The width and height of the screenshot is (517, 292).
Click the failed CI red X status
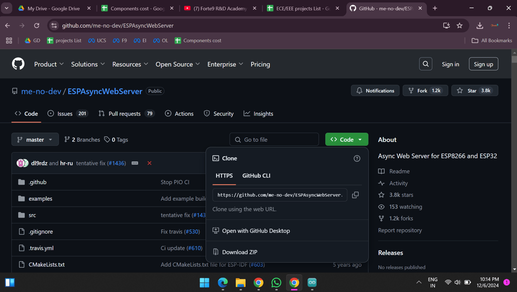click(x=149, y=163)
